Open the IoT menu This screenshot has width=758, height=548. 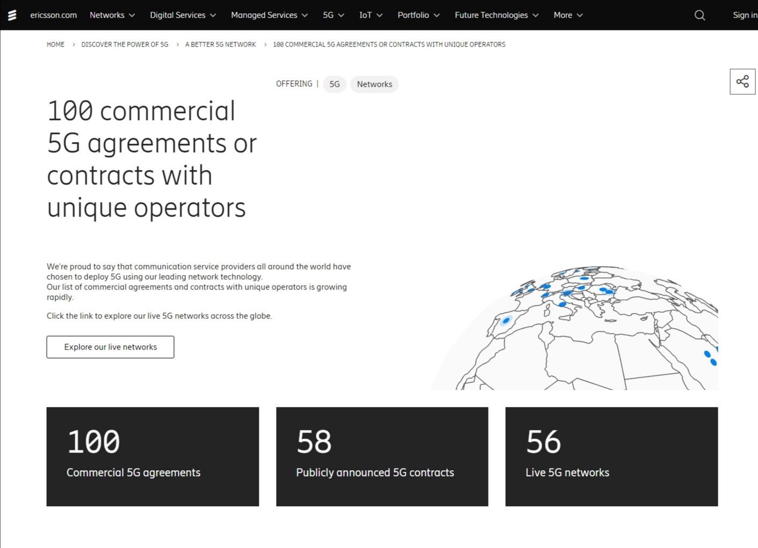(371, 15)
